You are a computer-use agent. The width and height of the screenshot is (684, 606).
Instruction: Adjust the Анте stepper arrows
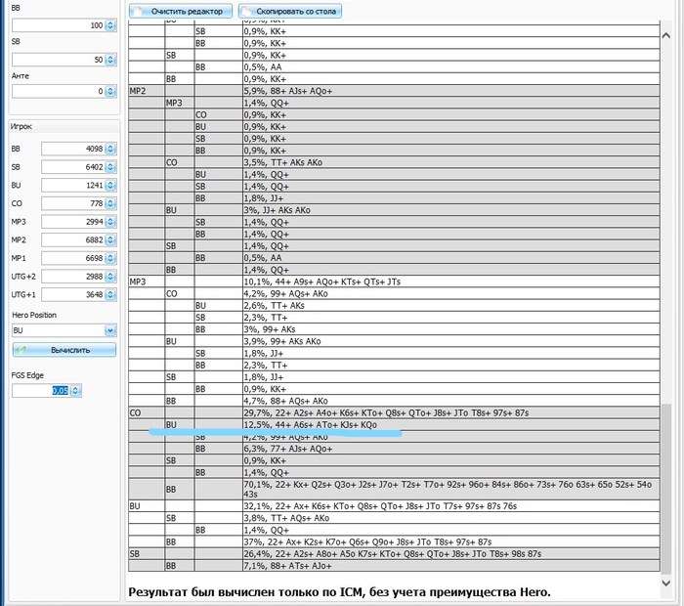coord(110,91)
